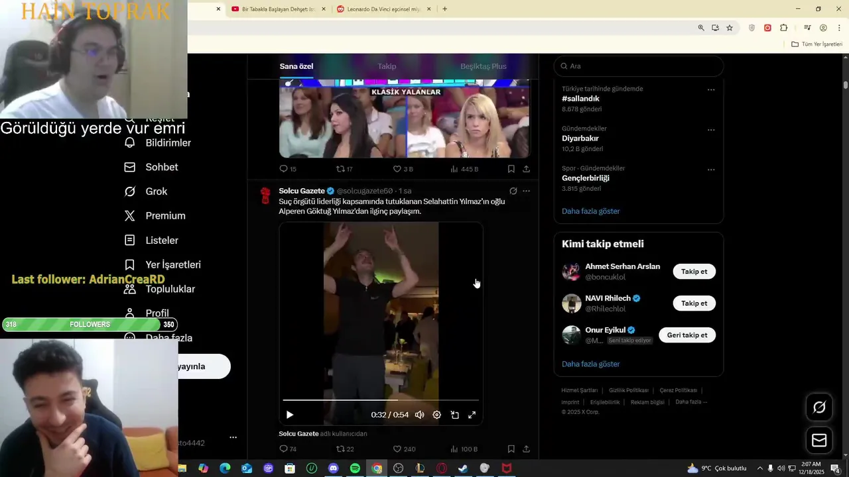
Task: Follow Ahmet Serhan Arslan with Takip et
Action: click(x=694, y=272)
